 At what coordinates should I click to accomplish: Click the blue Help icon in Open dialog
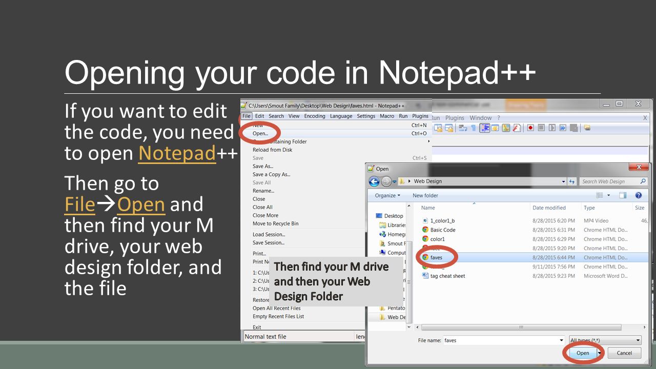point(639,195)
